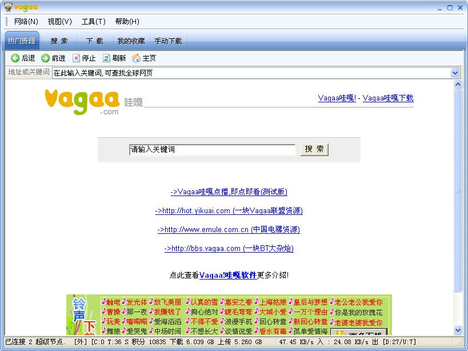Viewport: 468px width, 351px height.
Task: Click the 搜索 button next to keyword box
Action: pyautogui.click(x=314, y=149)
